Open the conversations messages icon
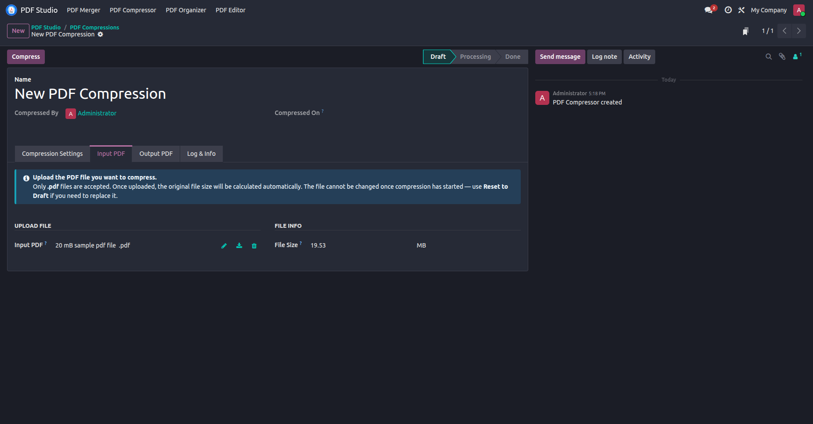The image size is (813, 424). point(709,10)
